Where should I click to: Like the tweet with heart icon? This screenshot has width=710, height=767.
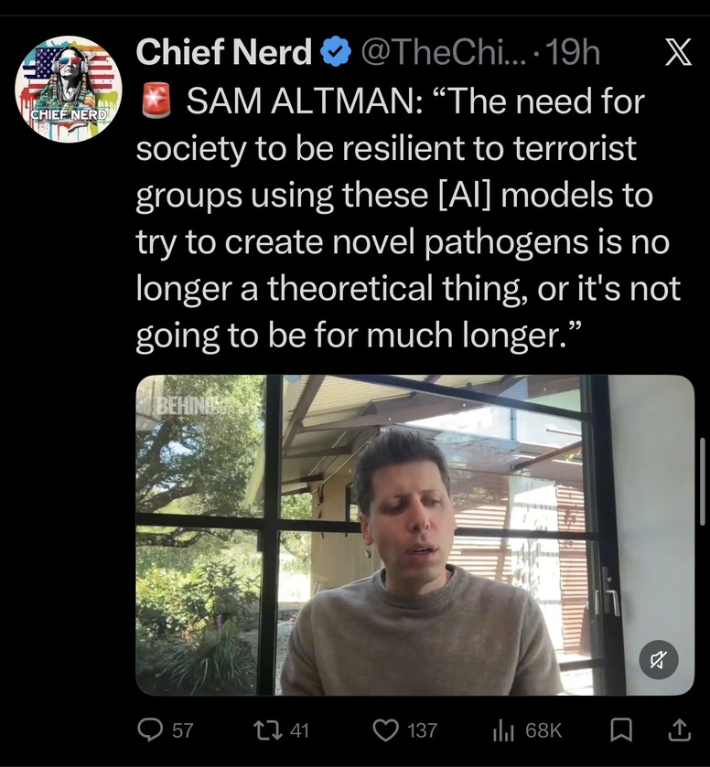(x=386, y=730)
